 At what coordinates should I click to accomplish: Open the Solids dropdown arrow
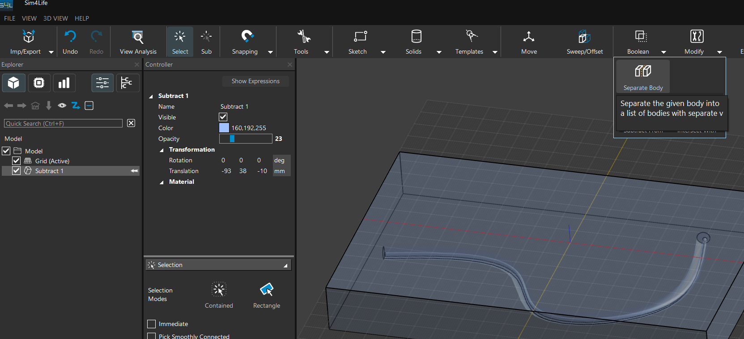pos(439,52)
